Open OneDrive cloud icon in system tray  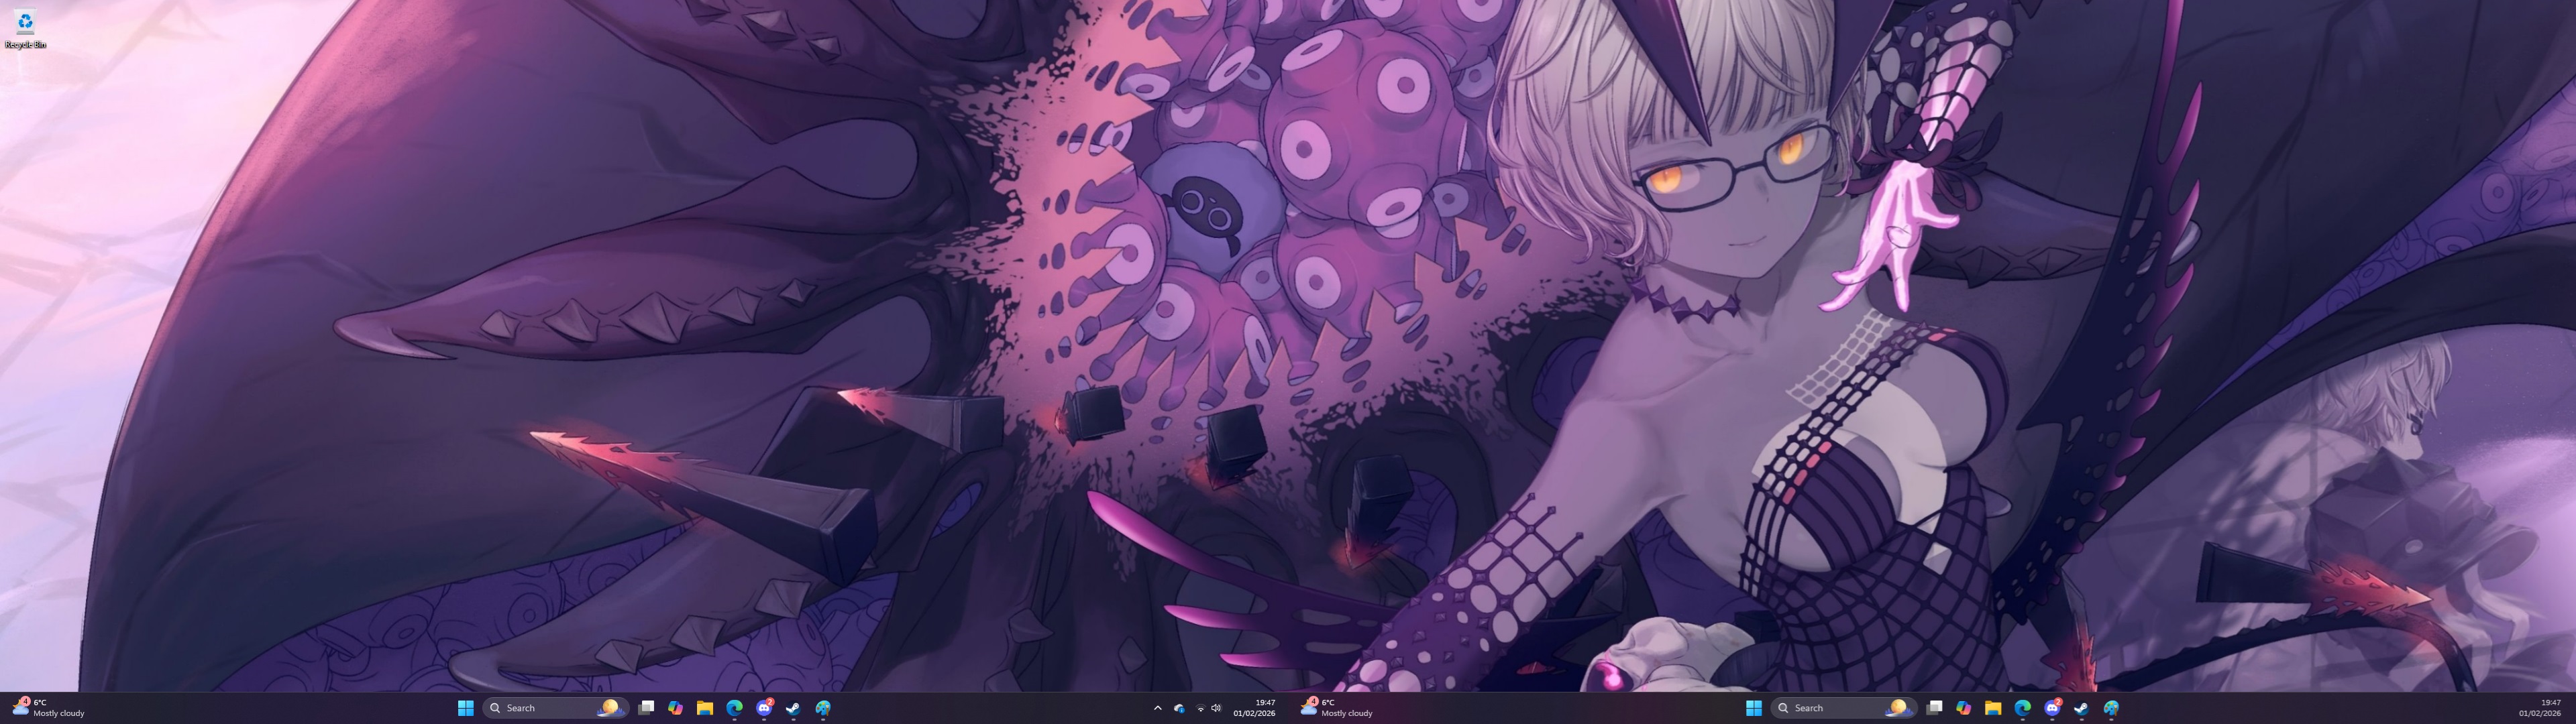[x=1179, y=708]
